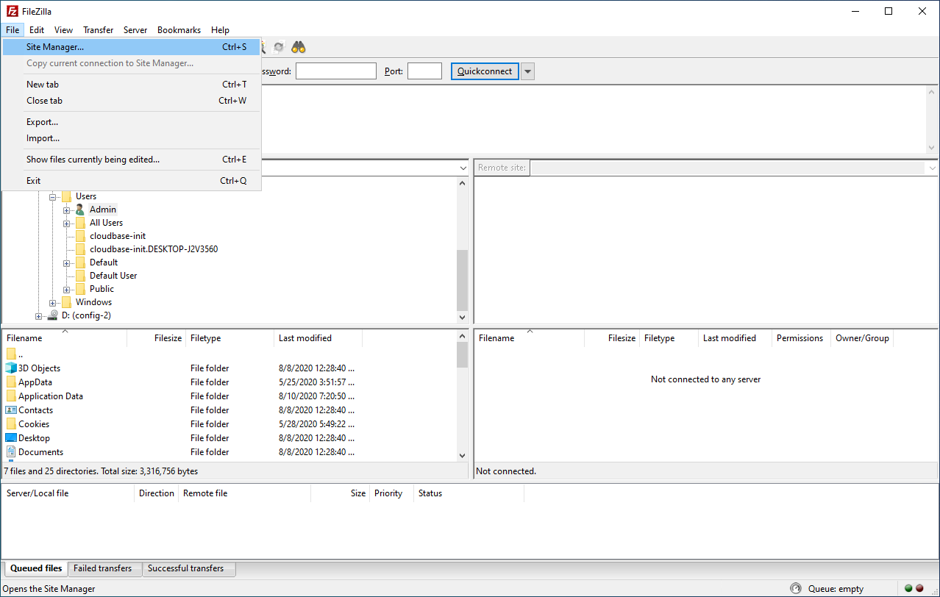Click the Admin user icon in local tree
Image resolution: width=940 pixels, height=597 pixels.
click(80, 210)
